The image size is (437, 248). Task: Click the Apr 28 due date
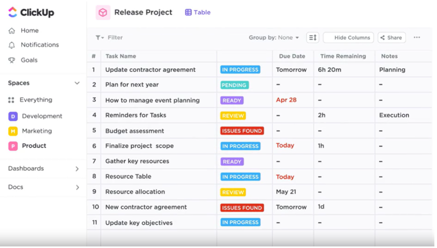tap(286, 100)
